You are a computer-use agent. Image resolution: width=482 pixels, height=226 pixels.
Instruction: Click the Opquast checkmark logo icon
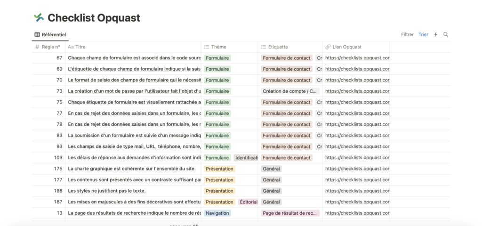tap(39, 17)
